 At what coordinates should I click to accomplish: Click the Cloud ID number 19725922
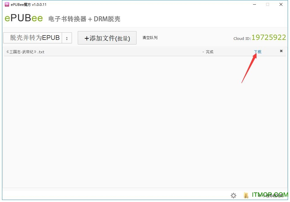[x=269, y=37]
